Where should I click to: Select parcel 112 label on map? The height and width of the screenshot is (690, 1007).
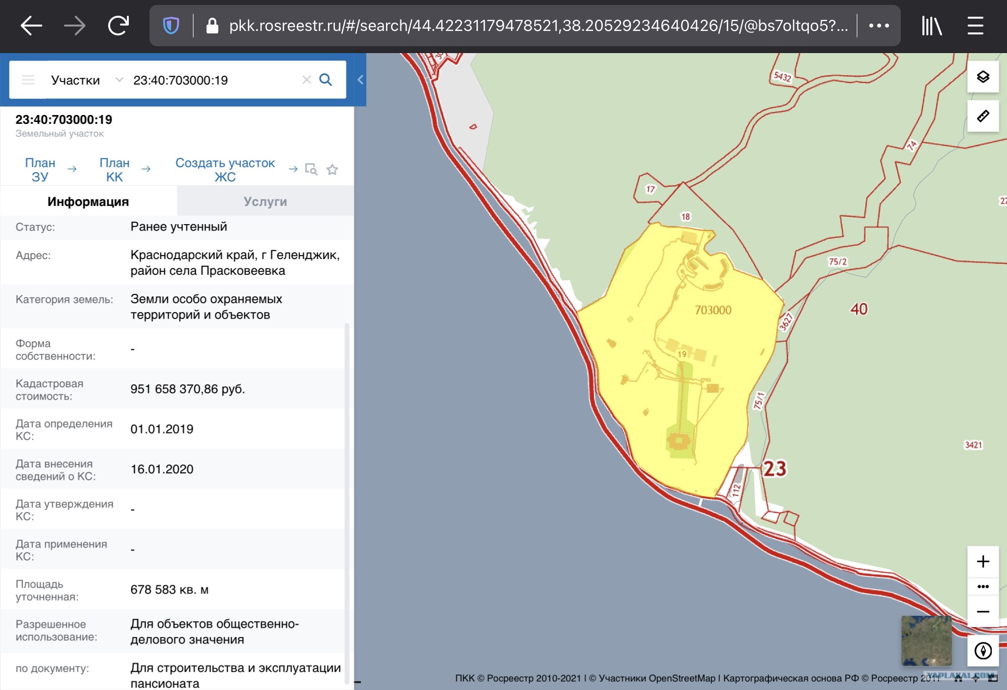736,490
